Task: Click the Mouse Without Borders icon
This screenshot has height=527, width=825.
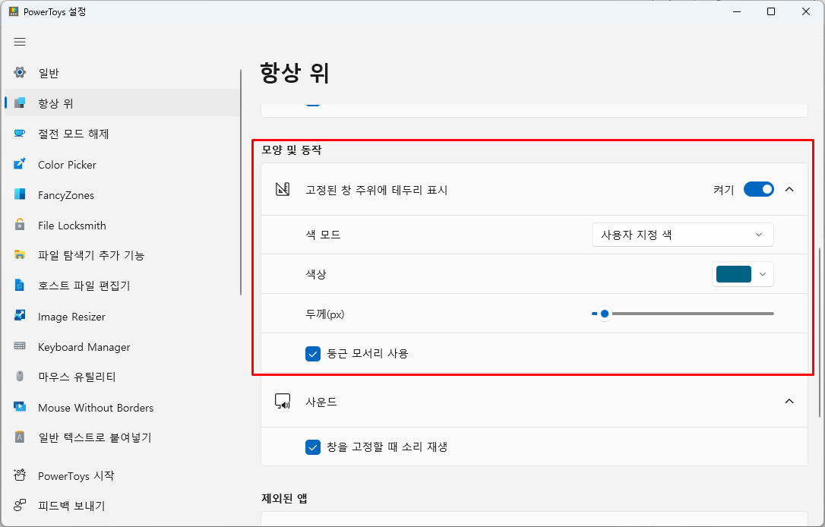Action: [x=20, y=406]
